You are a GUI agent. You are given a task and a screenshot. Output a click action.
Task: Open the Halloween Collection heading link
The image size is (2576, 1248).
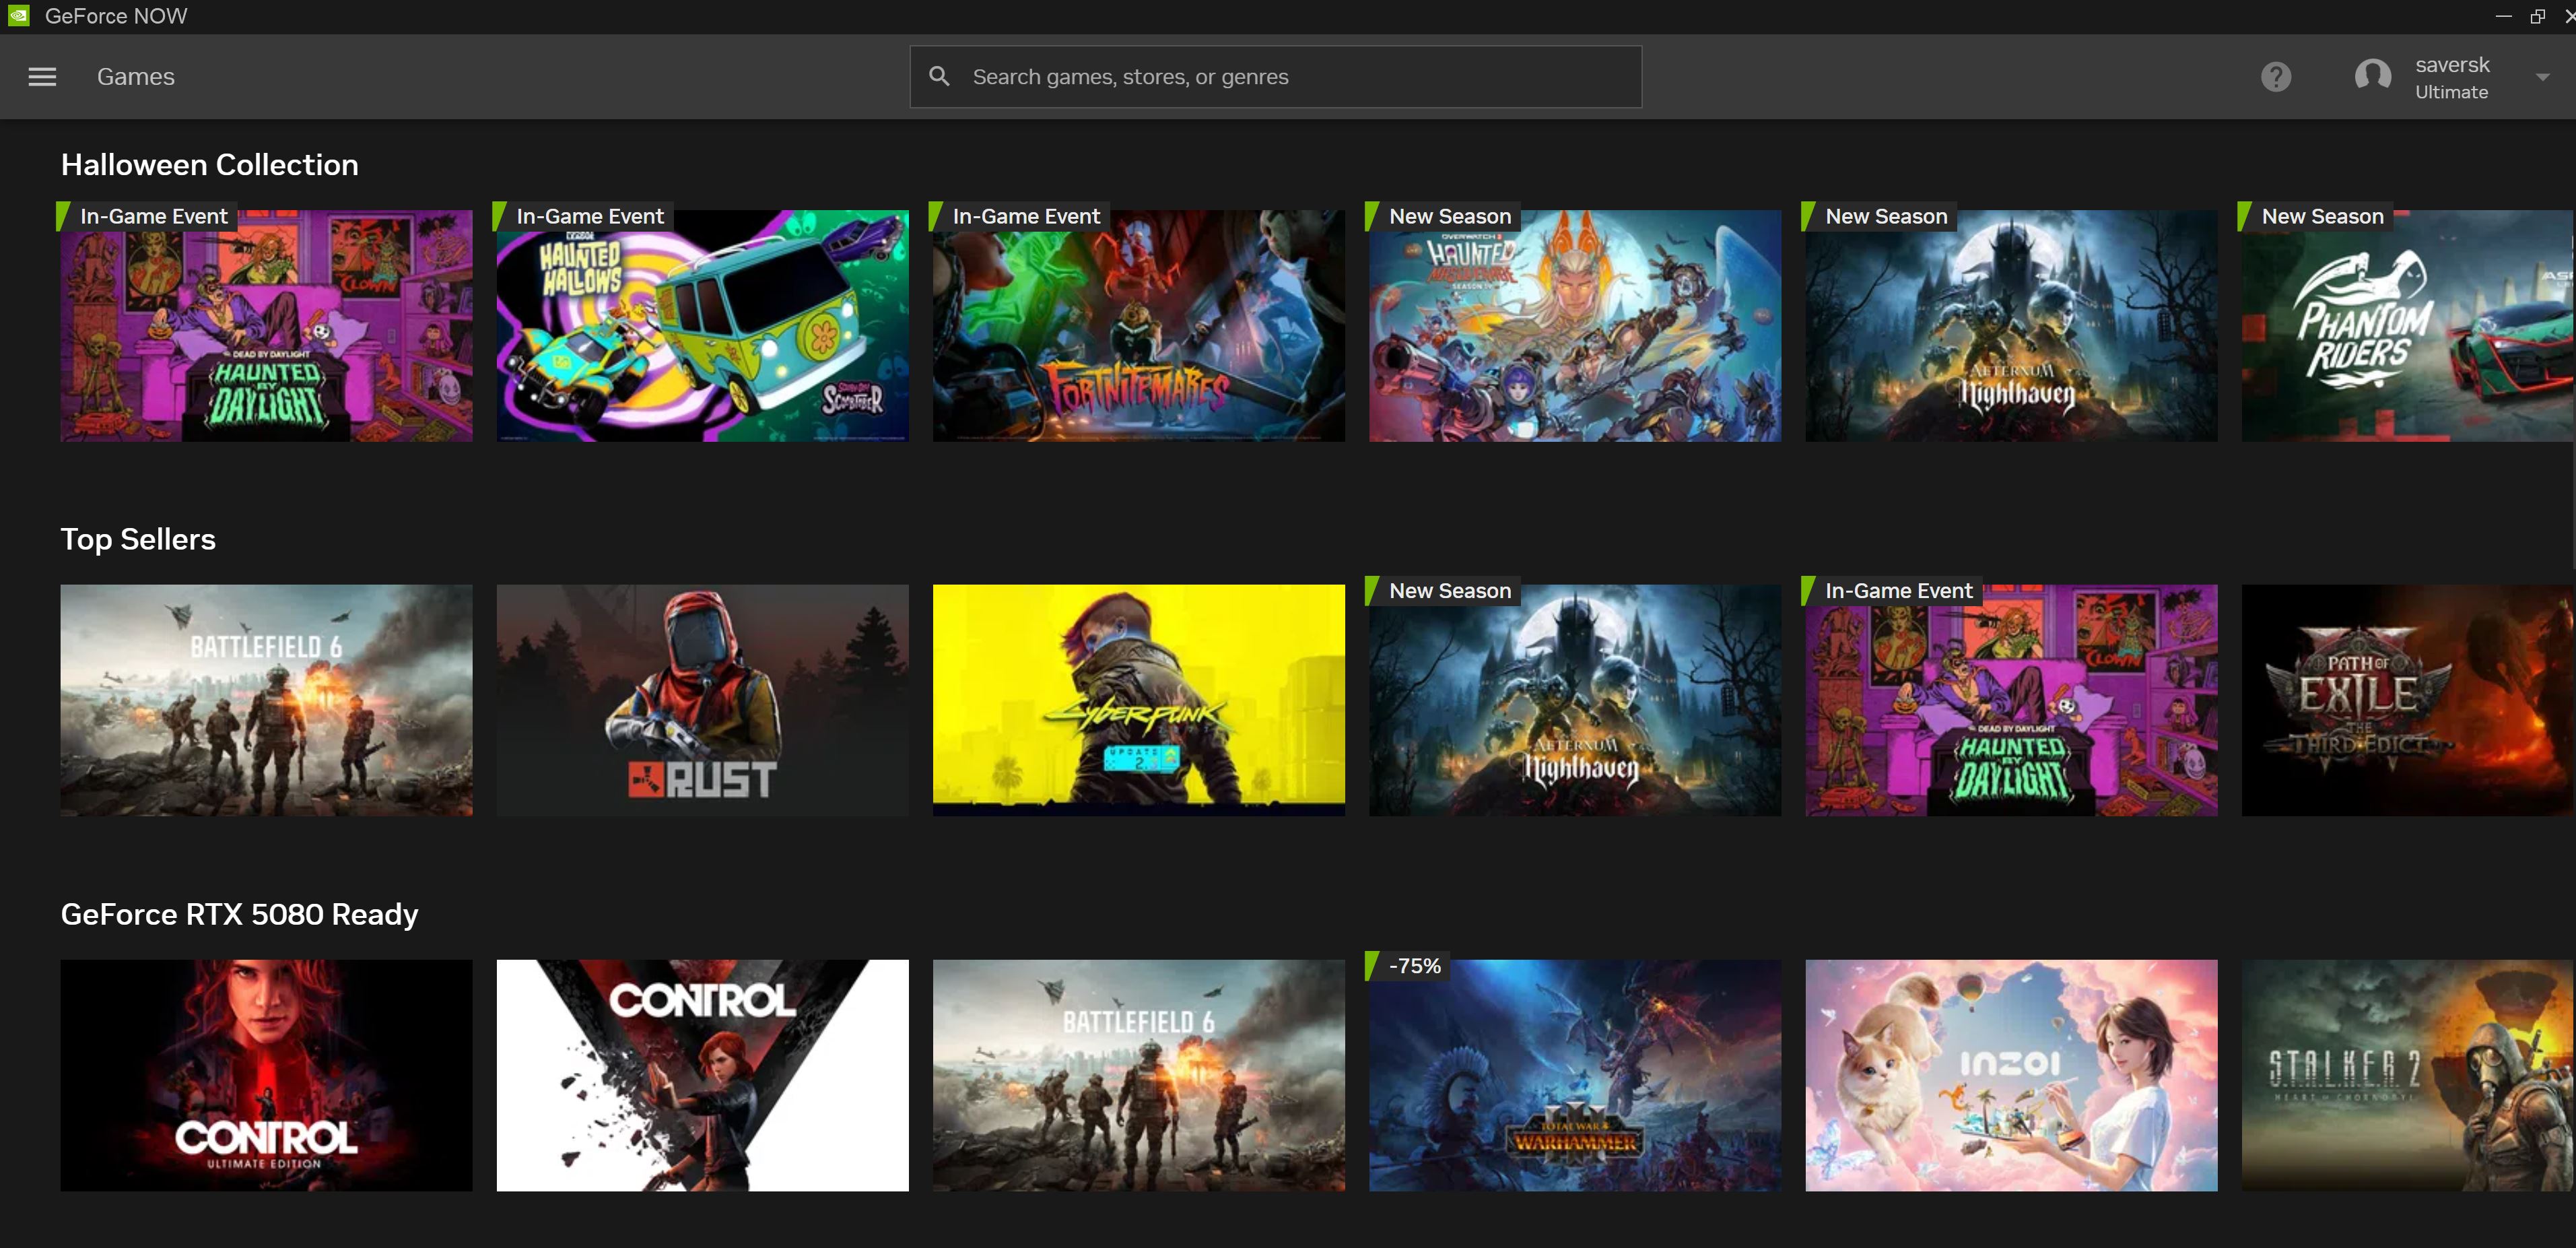209,165
